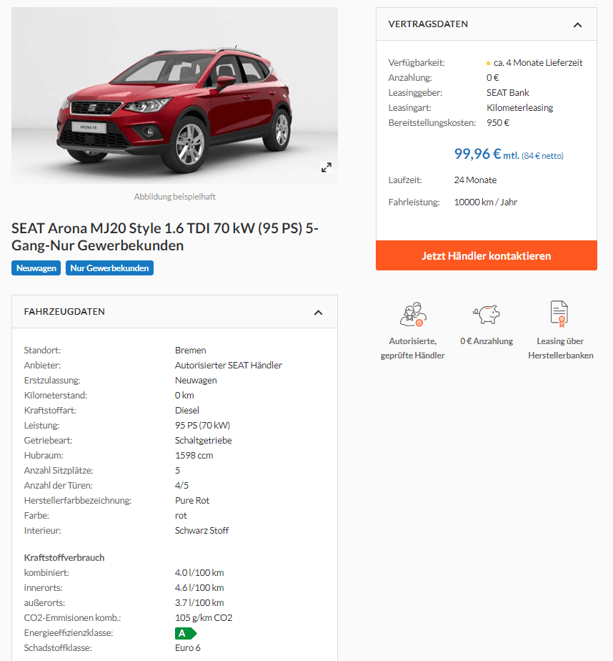Expand the car image to fullscreen
The height and width of the screenshot is (661, 613).
tap(327, 167)
